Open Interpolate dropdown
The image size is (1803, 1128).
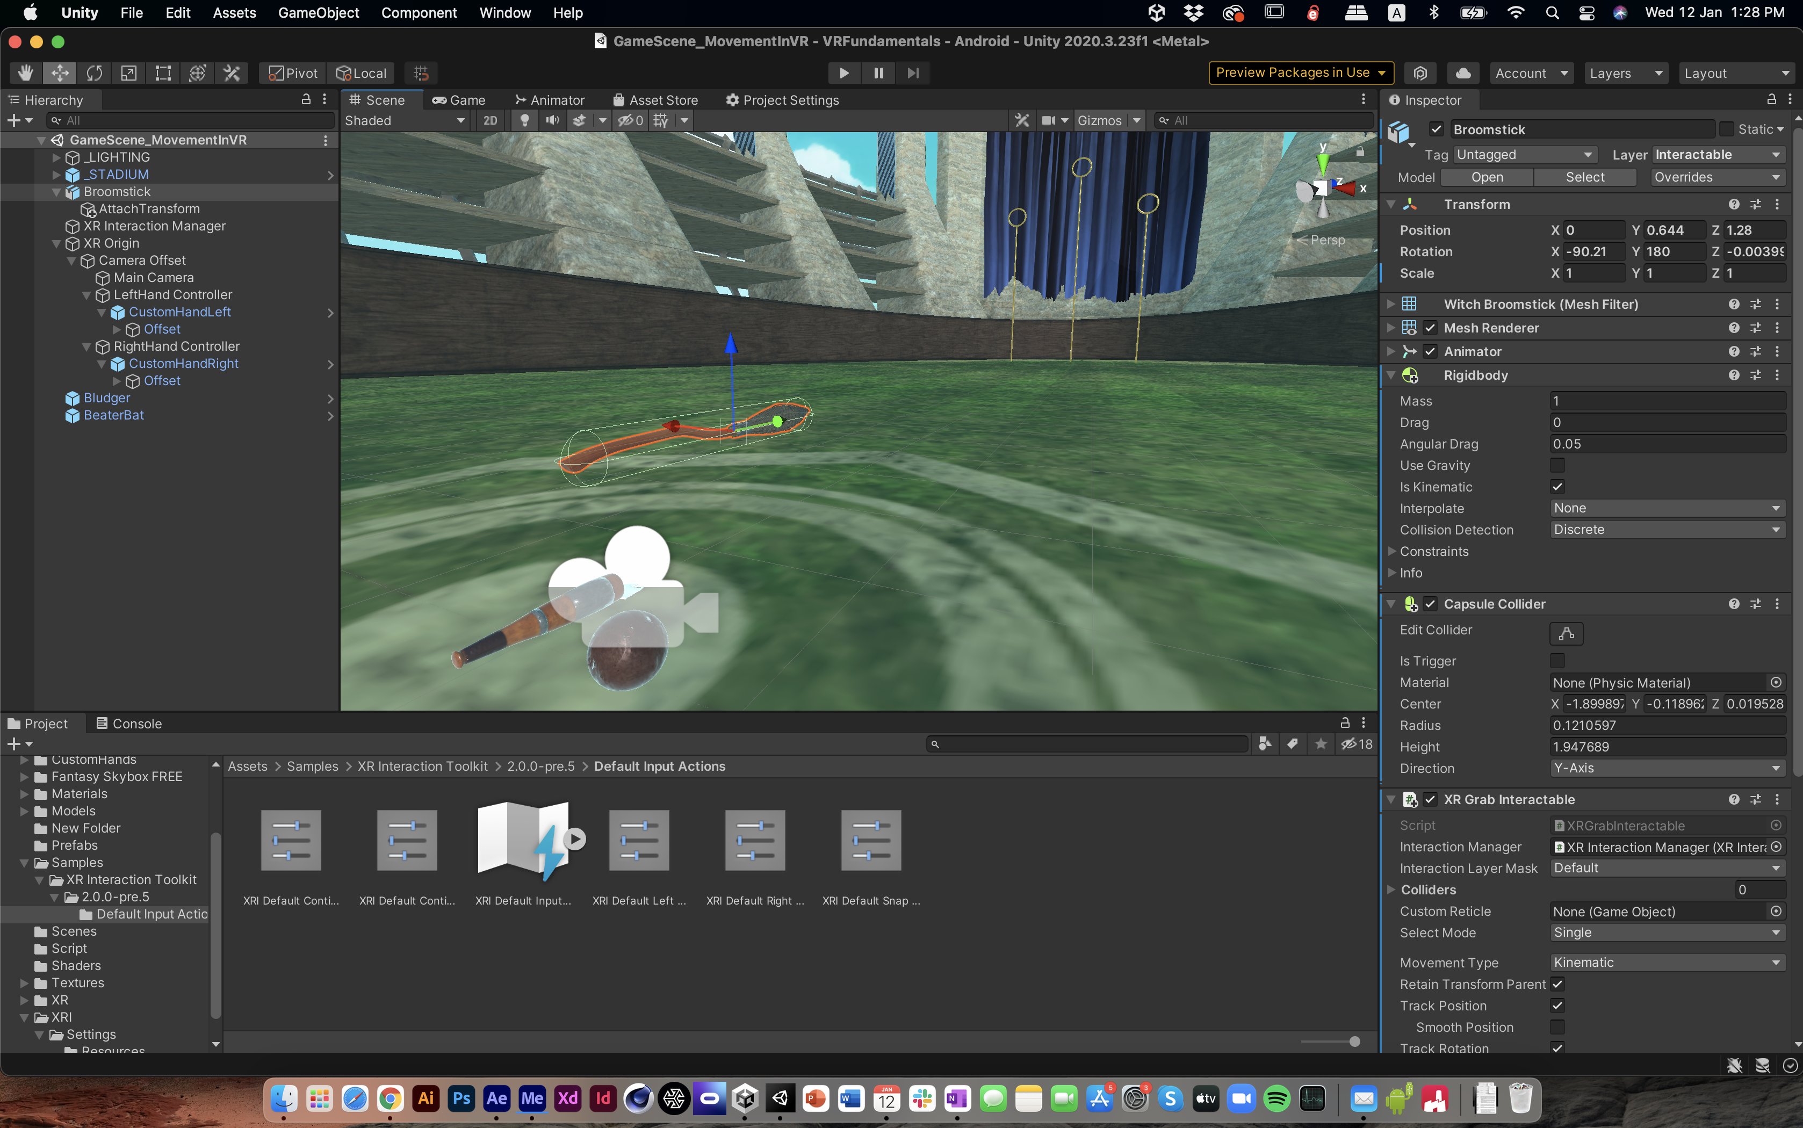(1667, 508)
